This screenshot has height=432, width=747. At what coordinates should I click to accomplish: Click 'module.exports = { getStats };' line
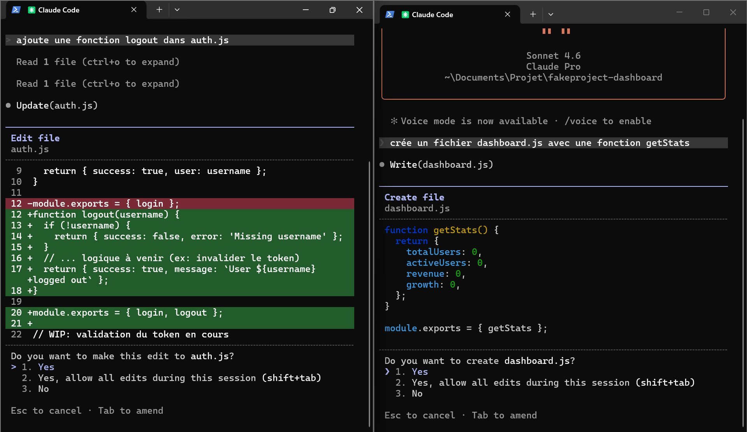pos(466,328)
